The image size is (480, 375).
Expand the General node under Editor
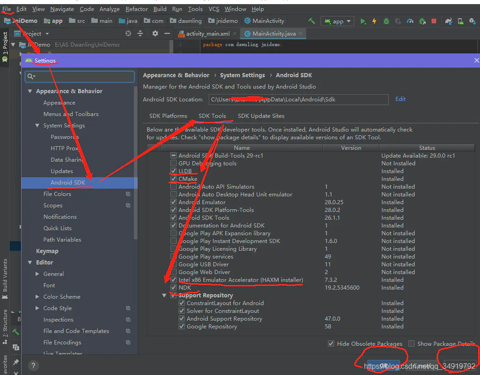tap(37, 274)
